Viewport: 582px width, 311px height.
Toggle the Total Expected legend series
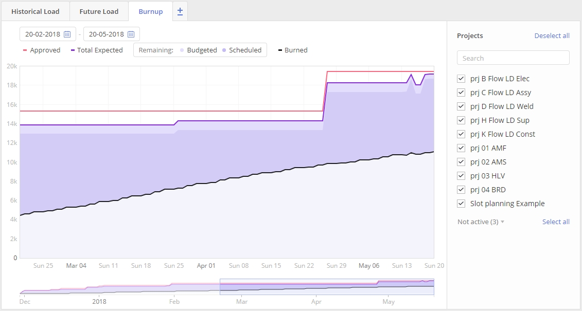(x=97, y=50)
